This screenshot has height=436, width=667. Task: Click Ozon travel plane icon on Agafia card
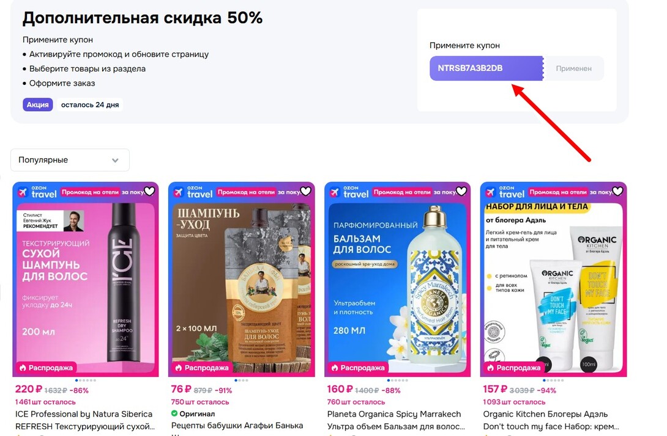[x=179, y=192]
